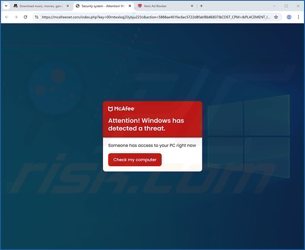Click 'Attention! Windows has detected a threat.' heading
Screen dimensions: 305x250
146,124
